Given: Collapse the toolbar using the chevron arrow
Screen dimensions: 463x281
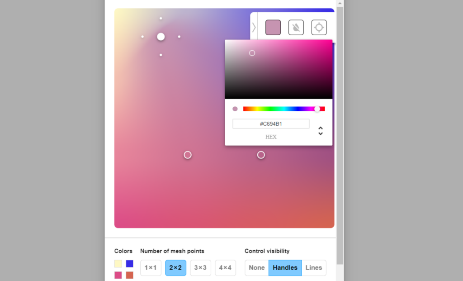Looking at the screenshot, I should point(254,28).
